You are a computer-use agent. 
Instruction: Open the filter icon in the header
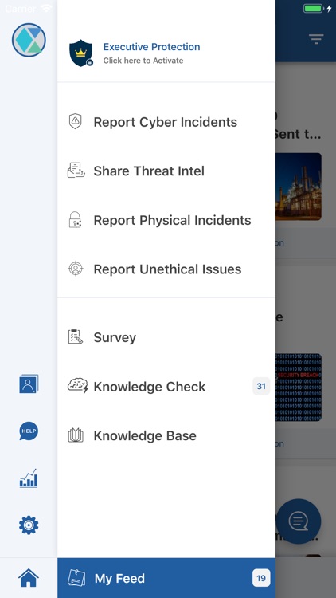tap(316, 39)
